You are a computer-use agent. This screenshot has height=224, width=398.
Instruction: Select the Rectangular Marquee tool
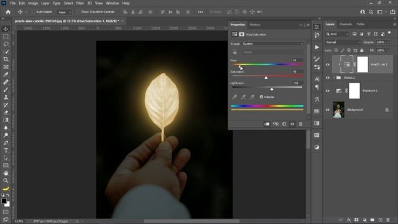click(6, 37)
